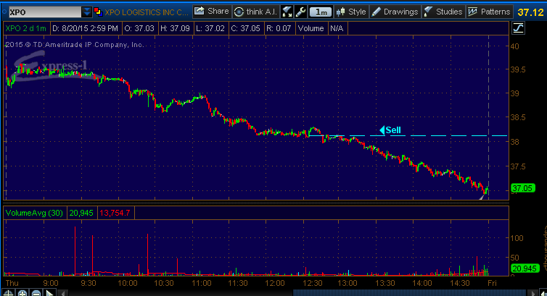
Task: Open the Style dropdown menu
Action: click(x=352, y=12)
